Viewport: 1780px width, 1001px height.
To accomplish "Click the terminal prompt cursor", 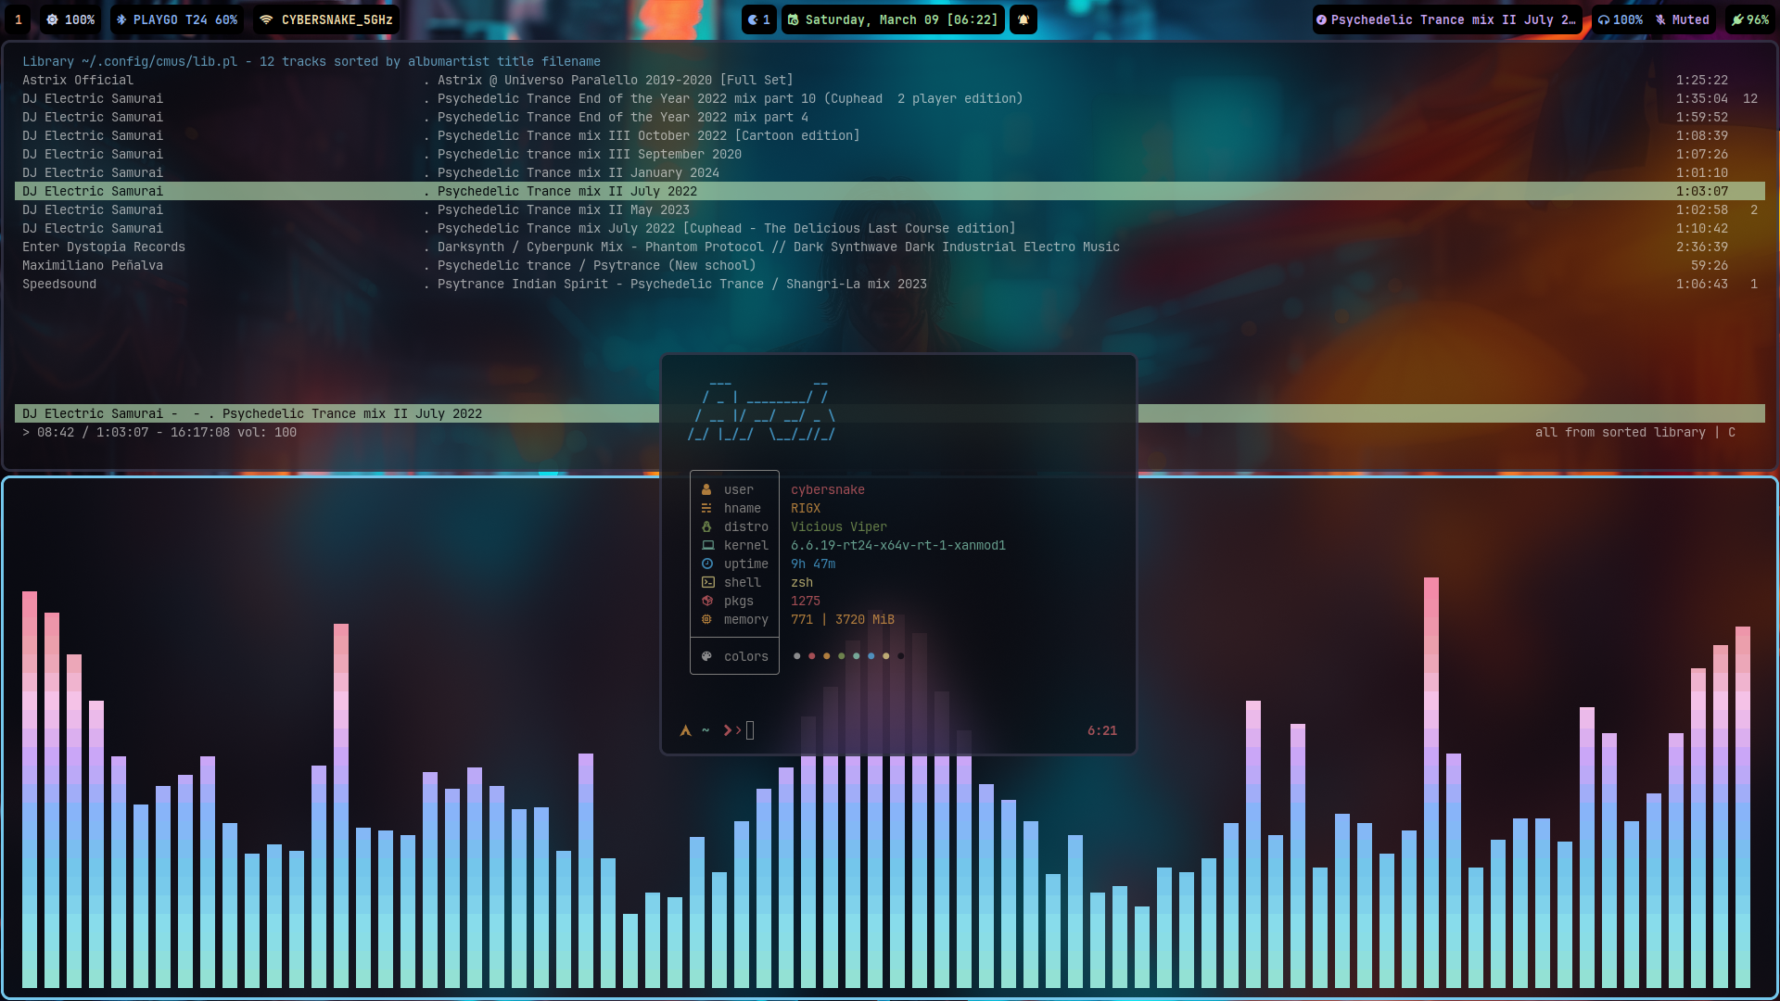I will (750, 730).
